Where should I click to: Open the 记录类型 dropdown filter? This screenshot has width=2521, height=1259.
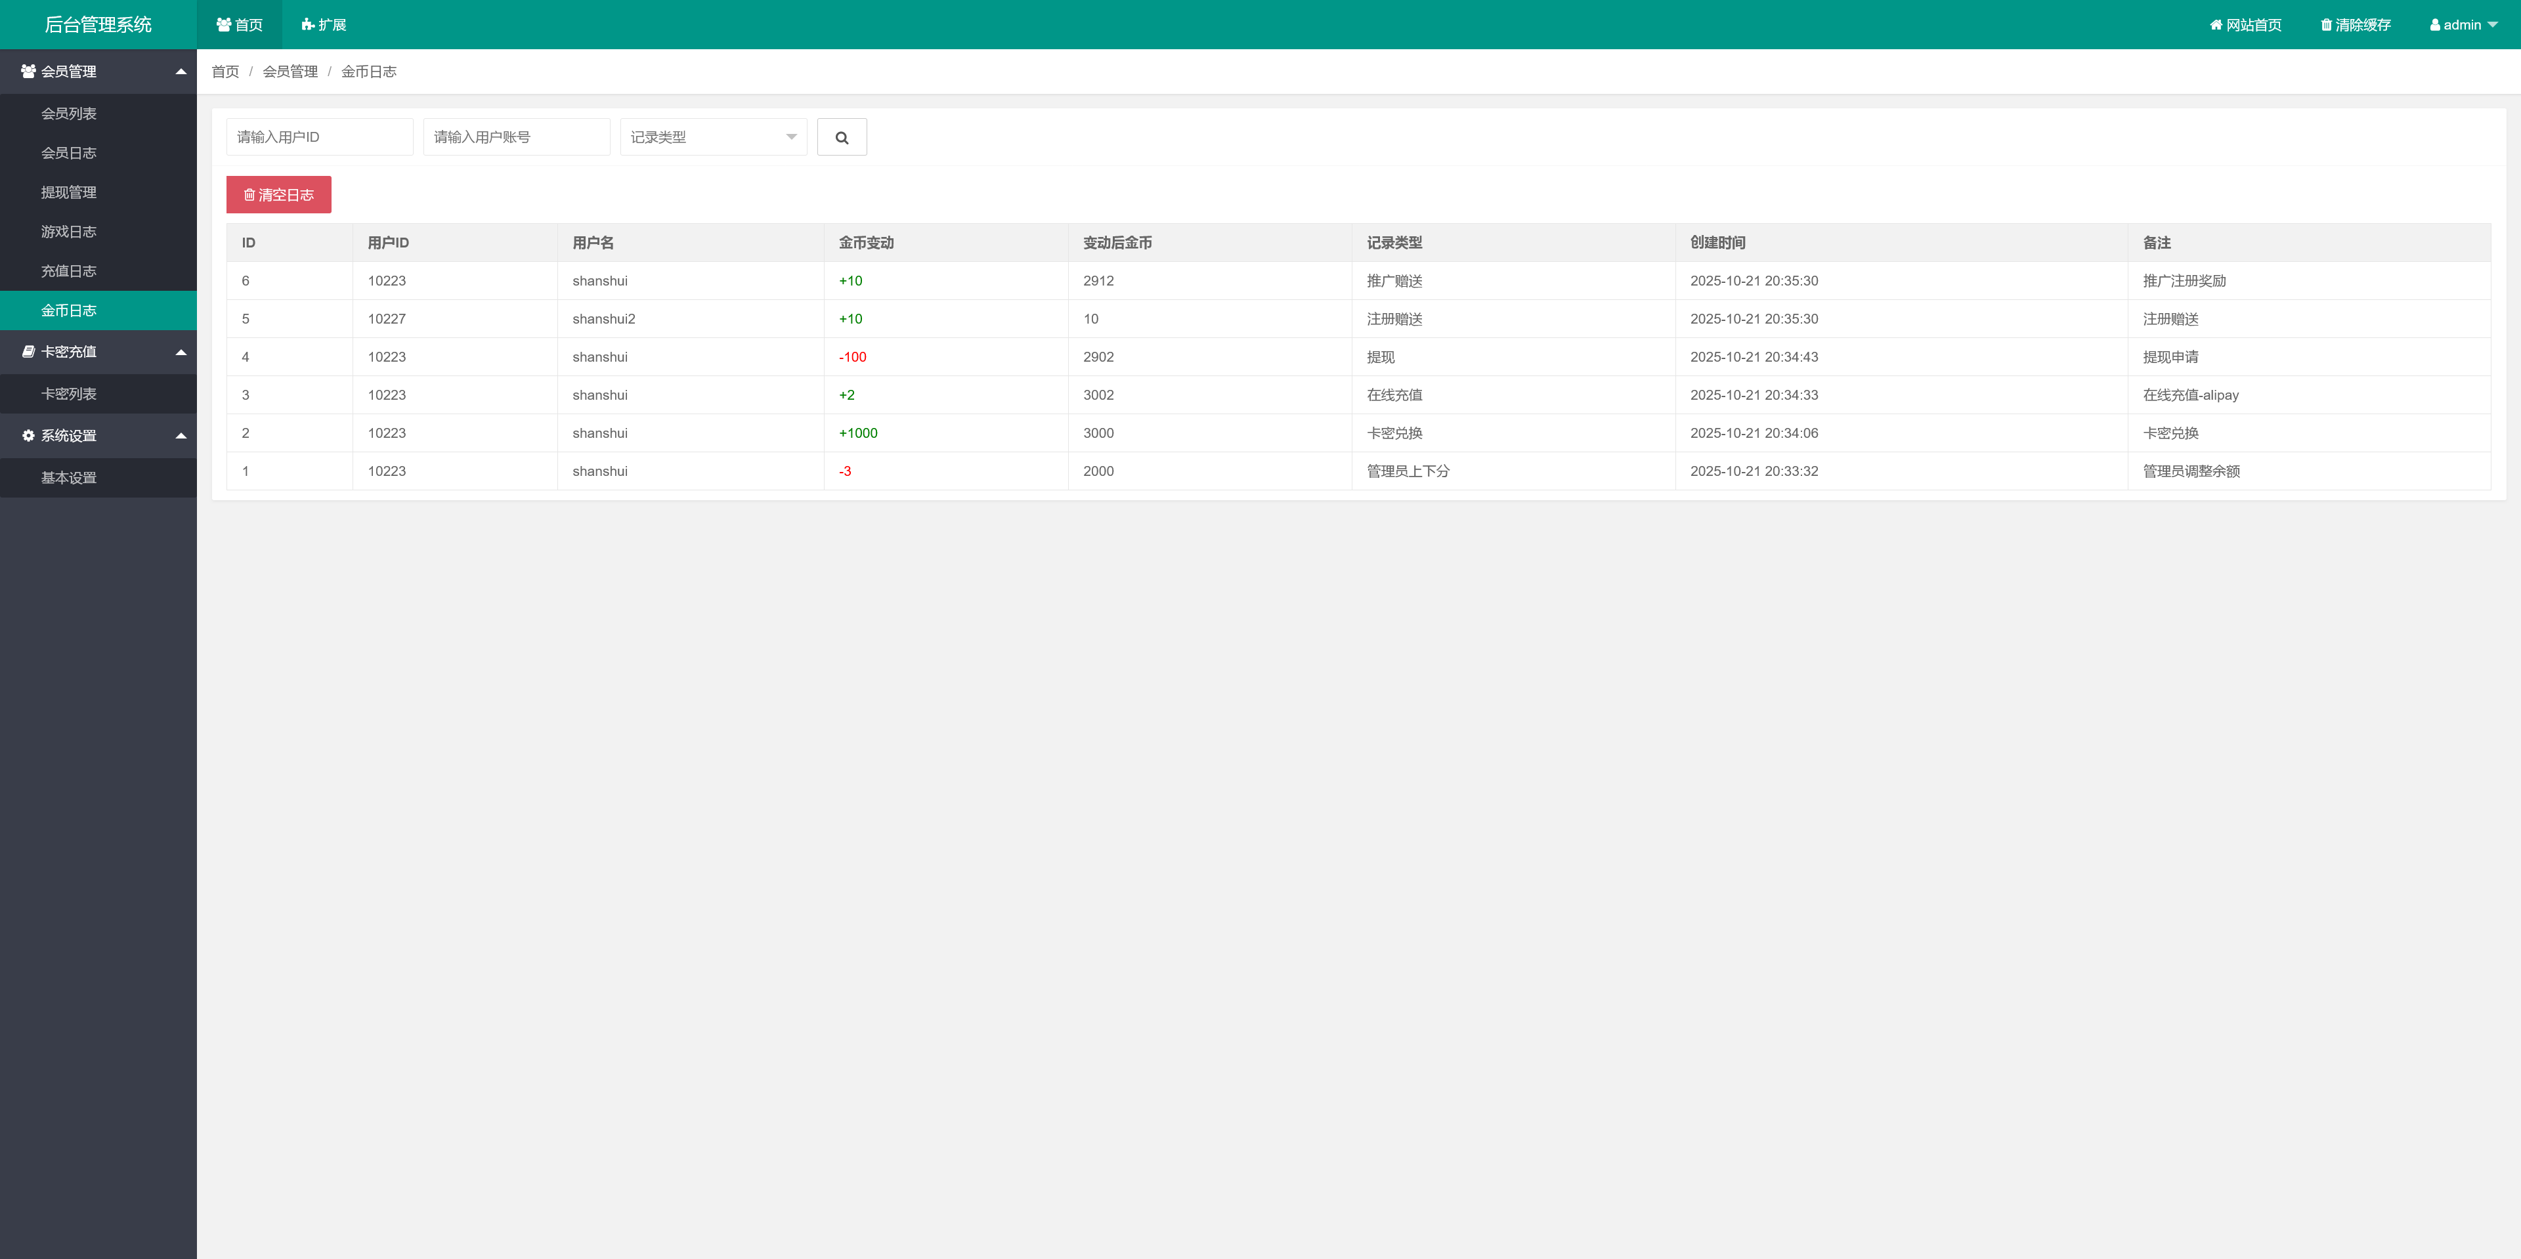point(712,137)
